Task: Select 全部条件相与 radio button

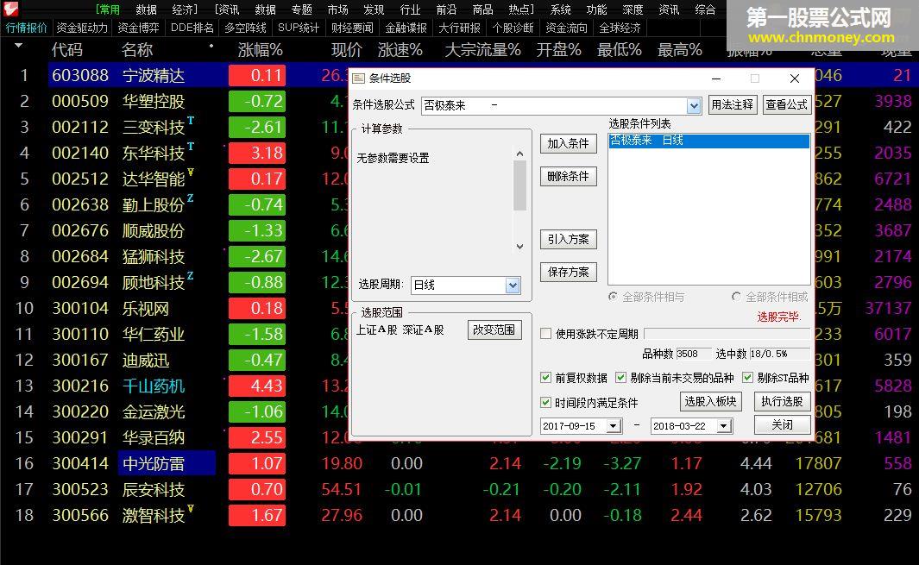Action: click(x=613, y=297)
